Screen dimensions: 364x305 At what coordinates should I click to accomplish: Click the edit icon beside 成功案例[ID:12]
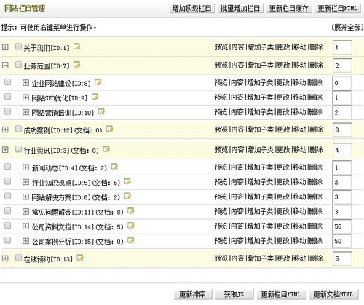[110, 129]
